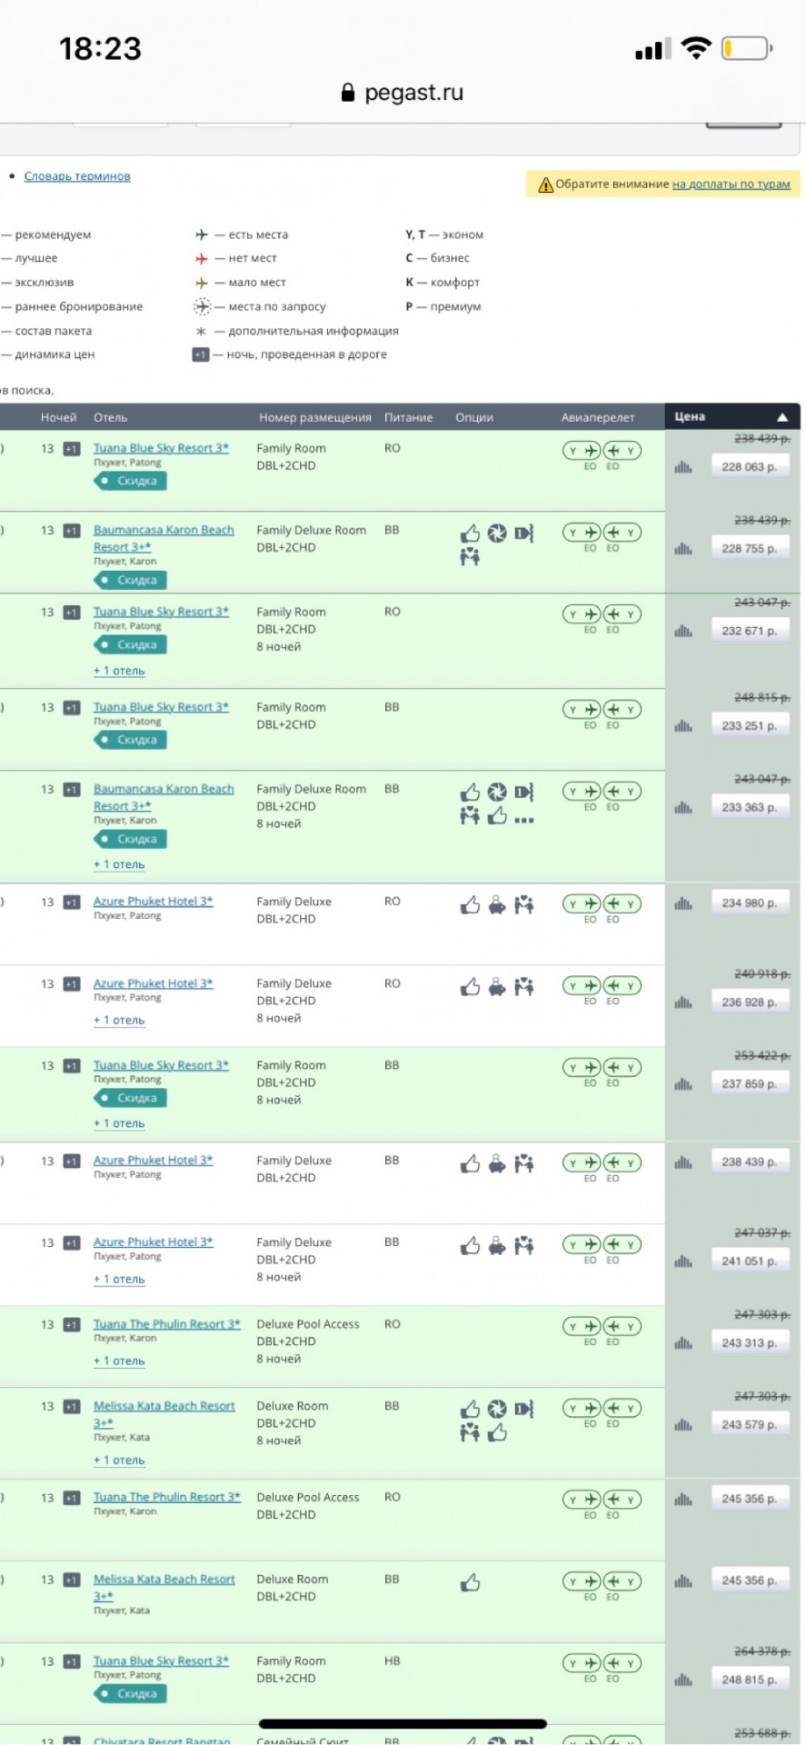The image size is (806, 1745).
Task: Click the Питание column header
Action: [408, 417]
